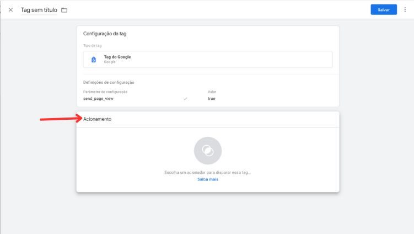Click the 'Definições de configuração' label
The width and height of the screenshot is (414, 234).
(x=109, y=82)
